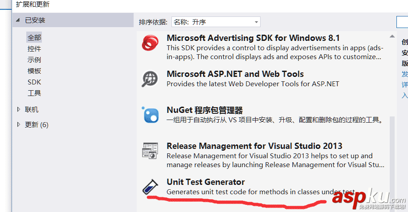Image resolution: width=408 pixels, height=212 pixels.
Task: Click the ASP.NET and Web Tools icon
Action: [x=150, y=79]
